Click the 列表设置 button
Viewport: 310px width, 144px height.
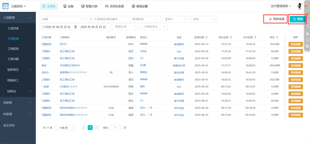[x=276, y=19]
